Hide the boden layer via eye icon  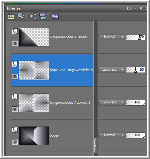[15, 142]
